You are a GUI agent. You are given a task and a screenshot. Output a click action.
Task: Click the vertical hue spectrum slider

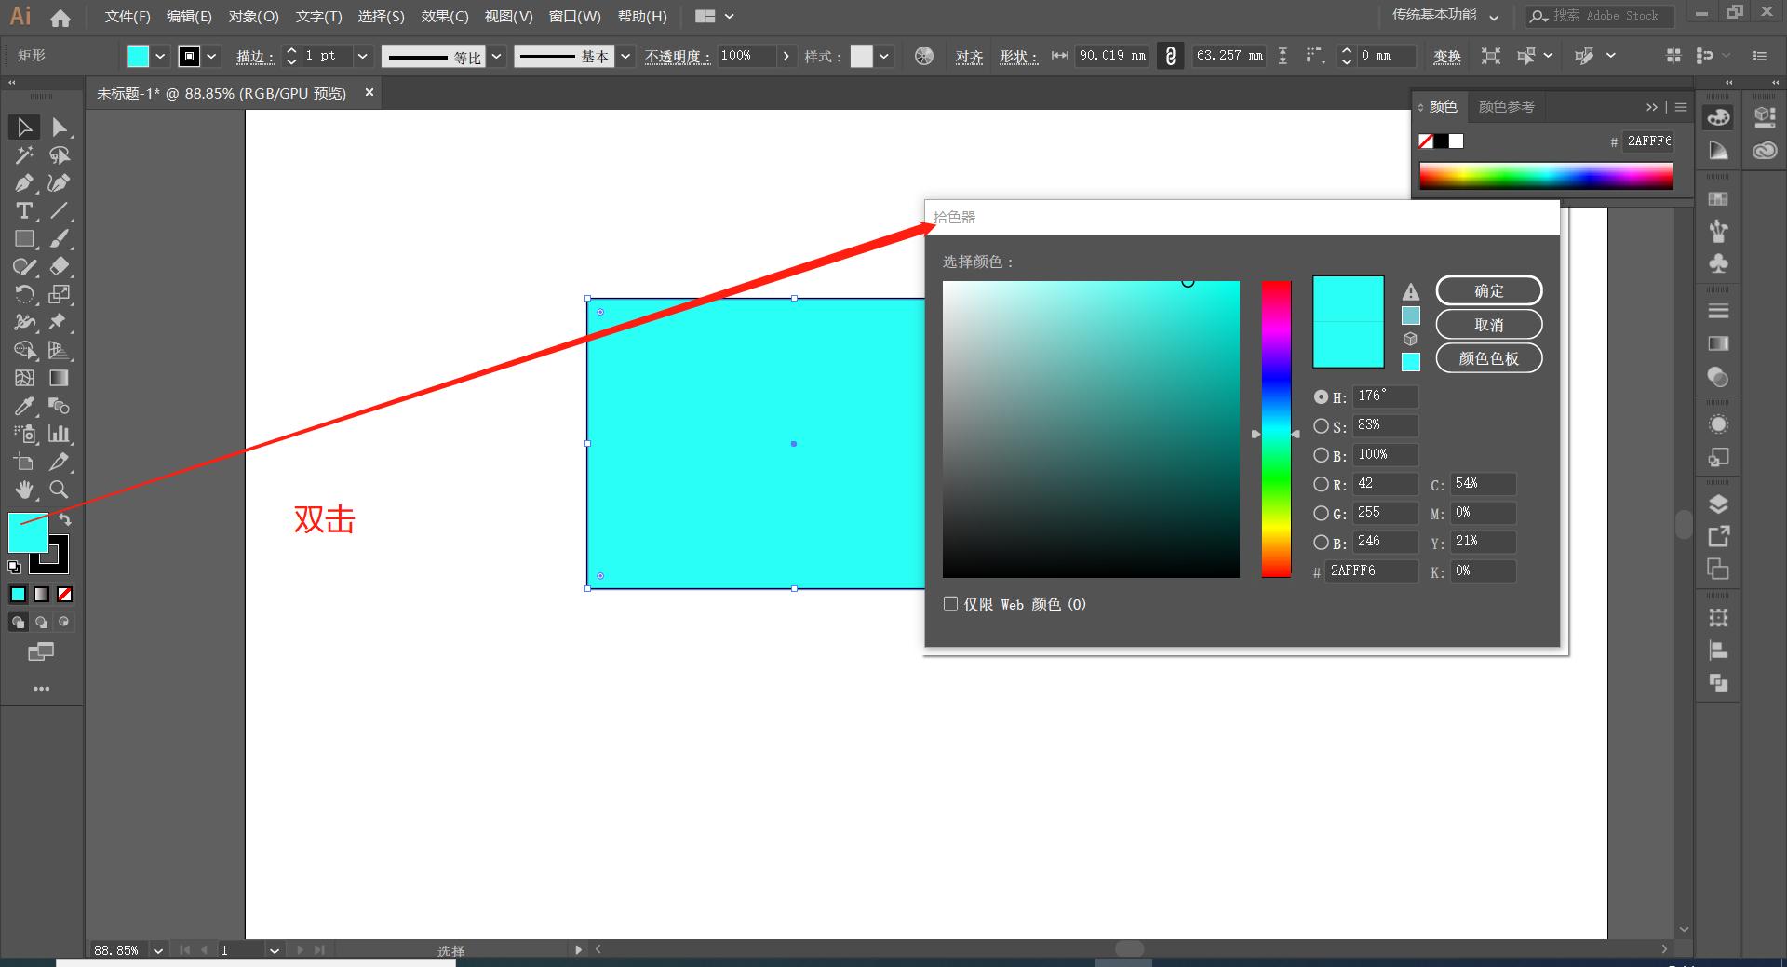coord(1276,429)
